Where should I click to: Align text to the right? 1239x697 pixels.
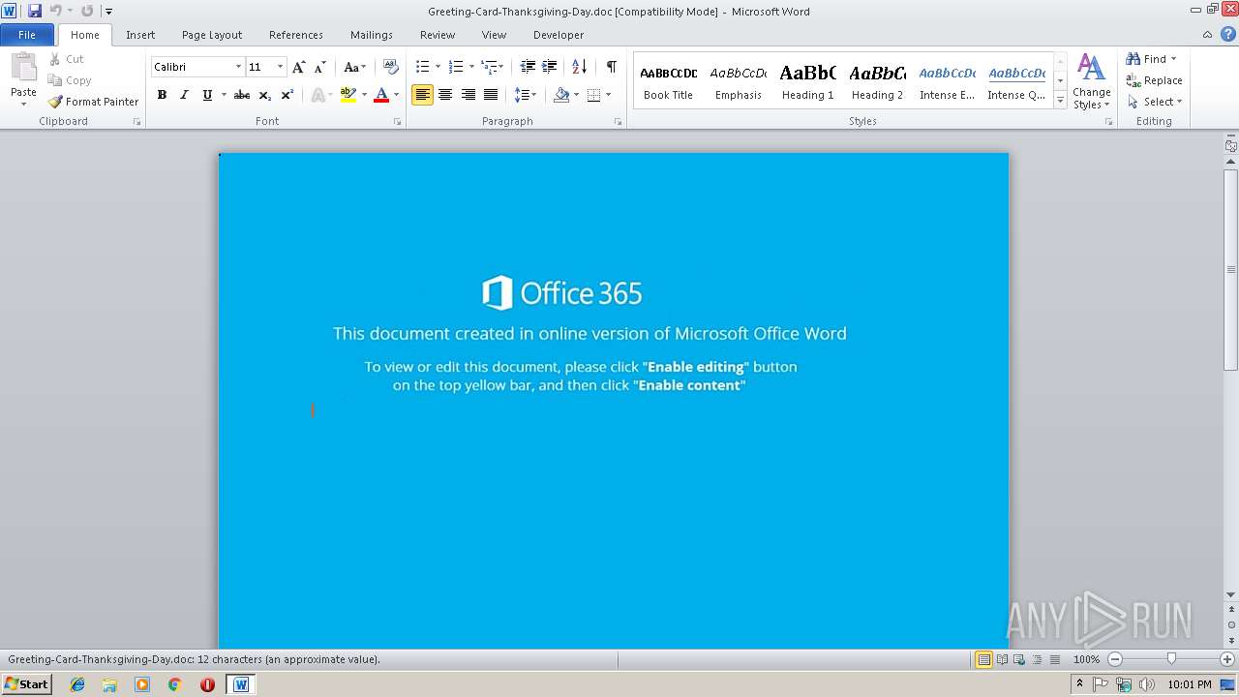point(468,95)
